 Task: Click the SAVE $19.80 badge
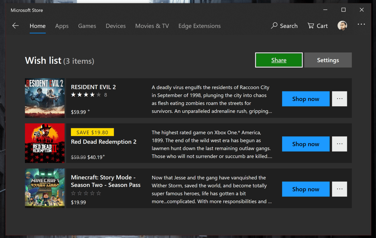(92, 132)
